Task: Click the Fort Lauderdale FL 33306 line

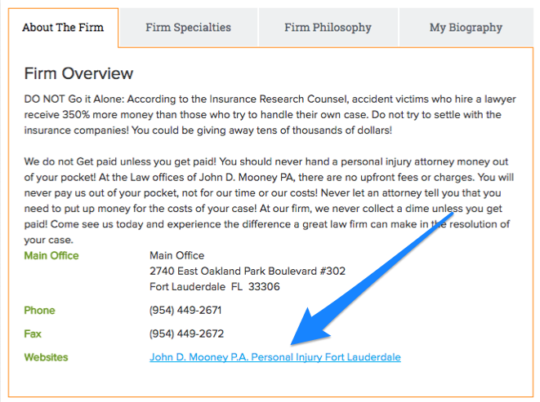Action: point(215,286)
